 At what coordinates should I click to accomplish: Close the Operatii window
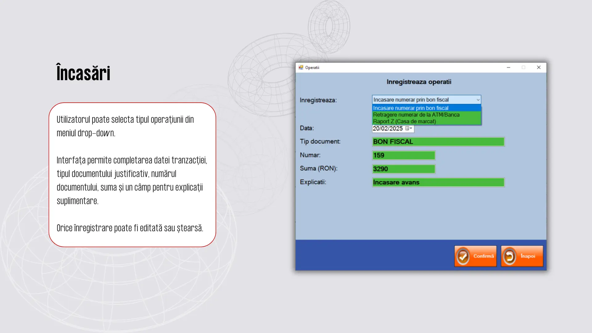539,68
